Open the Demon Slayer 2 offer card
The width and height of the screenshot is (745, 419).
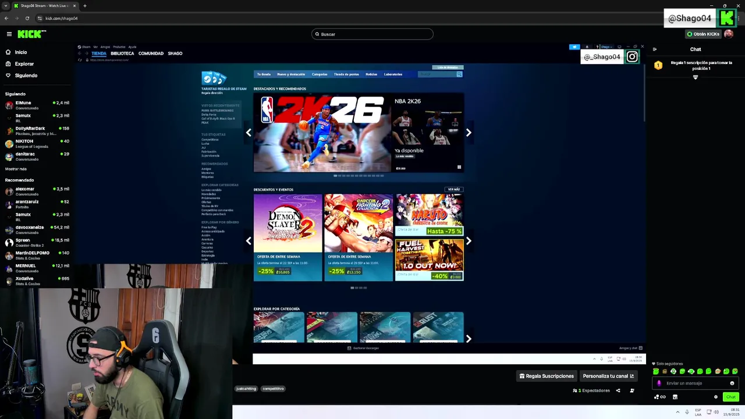288,237
